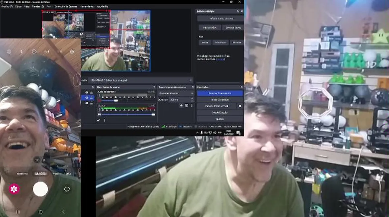Open the monitor principal display dropdown
The height and width of the screenshot is (217, 389).
click(x=140, y=80)
